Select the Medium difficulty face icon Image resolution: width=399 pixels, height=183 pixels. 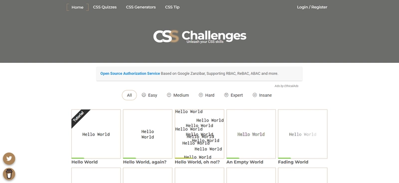click(169, 95)
